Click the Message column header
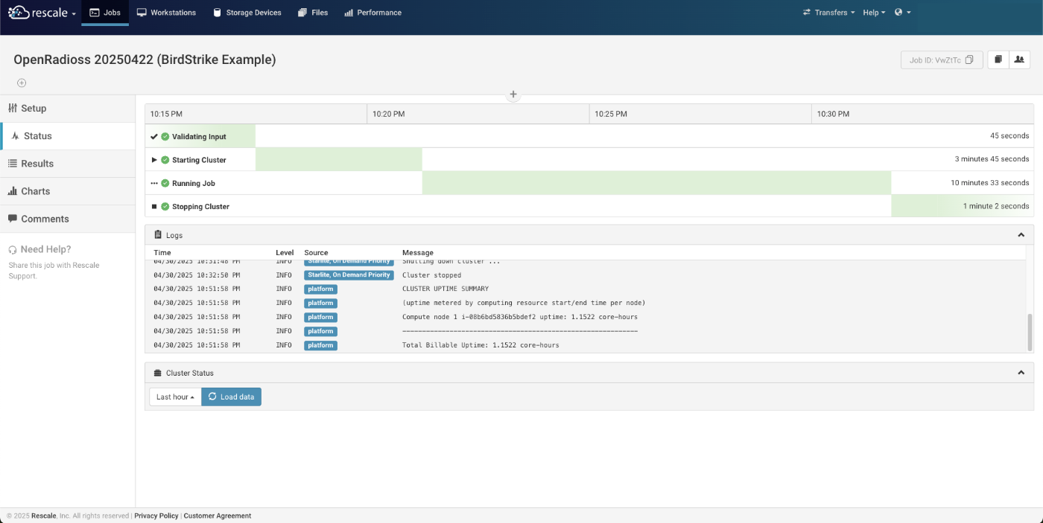This screenshot has height=523, width=1043. point(418,253)
